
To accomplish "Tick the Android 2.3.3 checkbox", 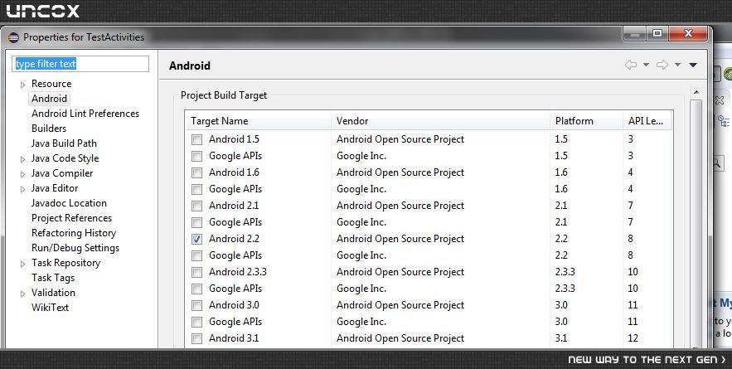I will pos(197,272).
